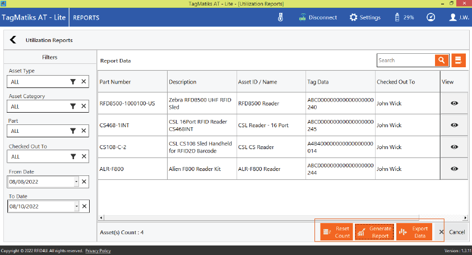Open the Settings menu in header
Viewport: 472px width, 255px height.
pyautogui.click(x=365, y=17)
